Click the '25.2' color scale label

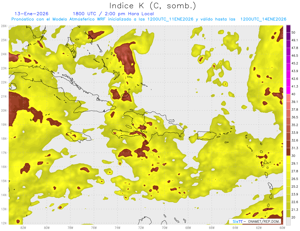pyautogui.click(x=294, y=187)
